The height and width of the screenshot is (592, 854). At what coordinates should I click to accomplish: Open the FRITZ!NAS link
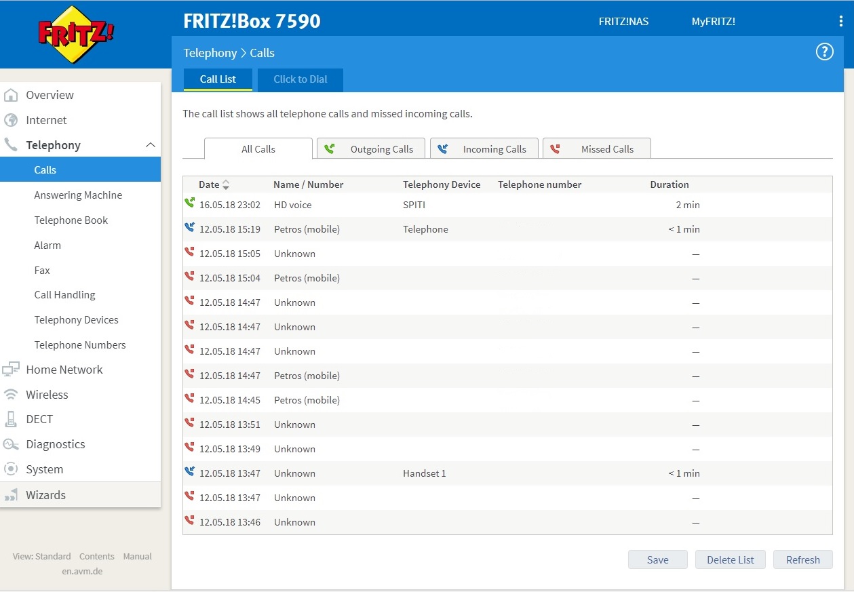tap(623, 22)
